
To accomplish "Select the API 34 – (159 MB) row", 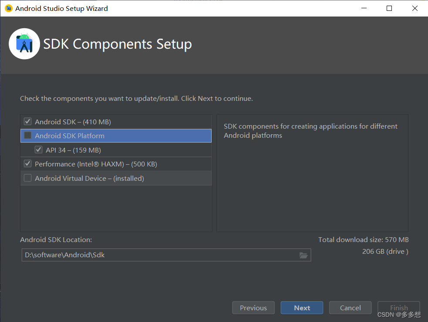I will click(x=116, y=150).
